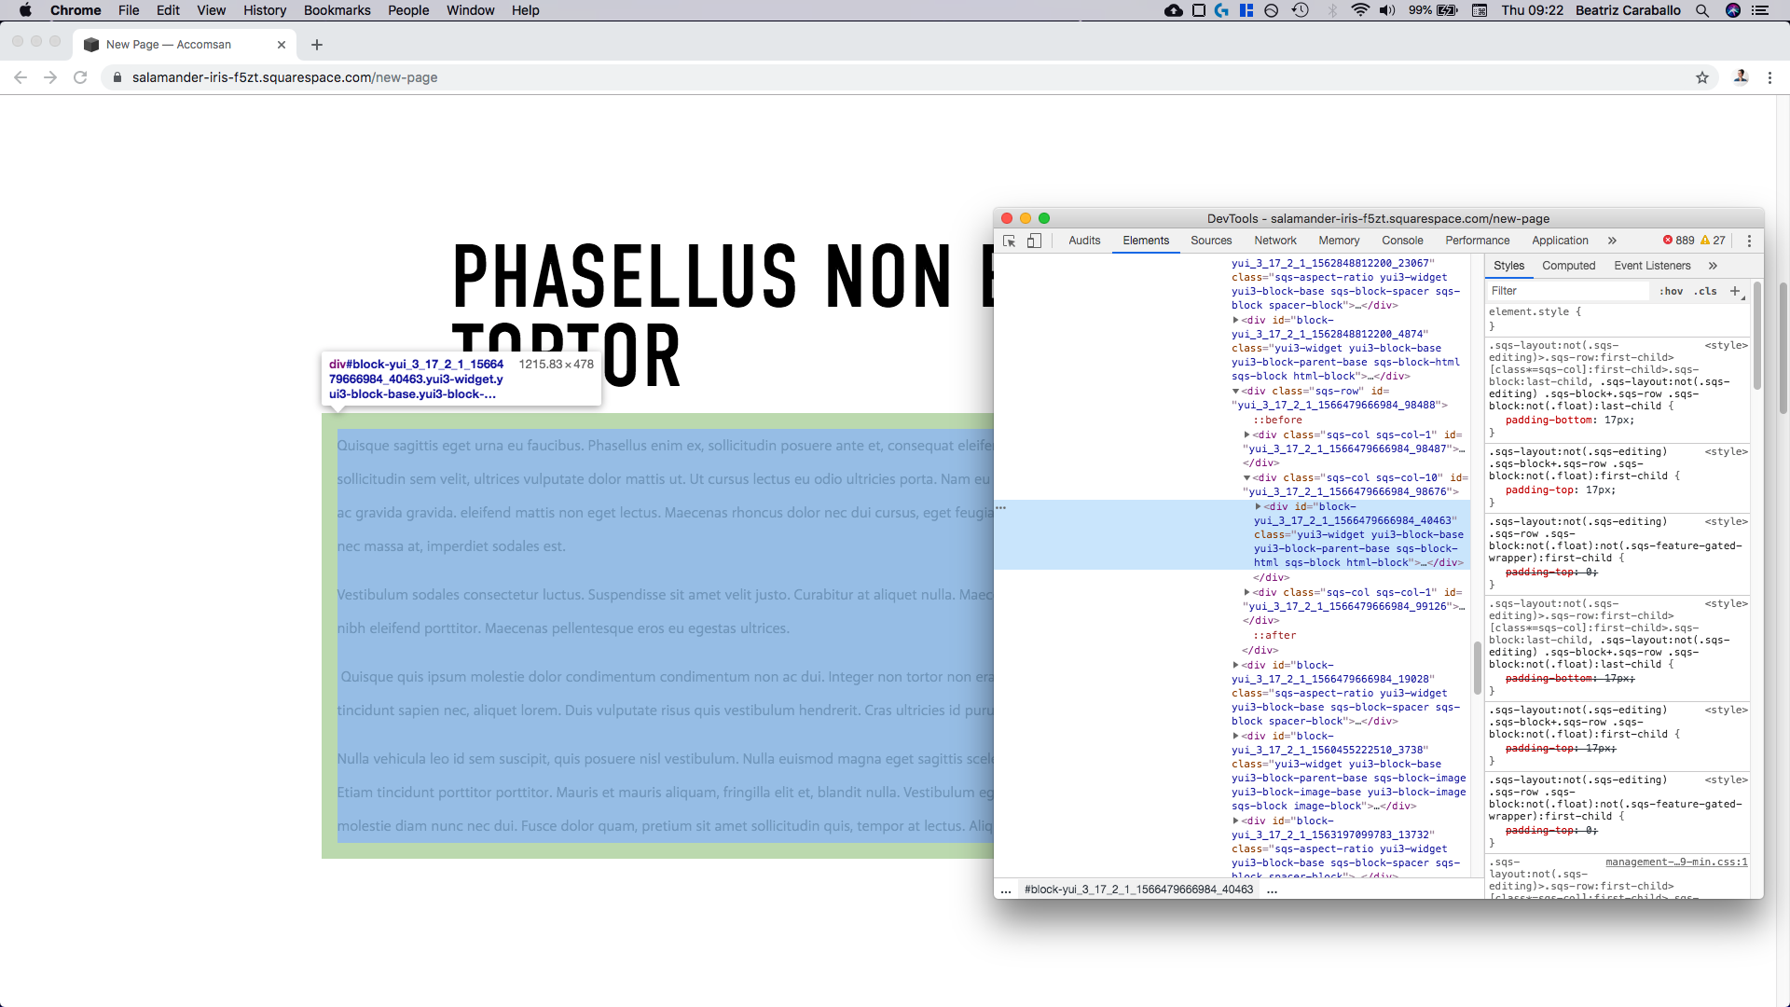Screen dimensions: 1790x1007
Task: Click the 27 warnings counter
Action: tap(1714, 240)
